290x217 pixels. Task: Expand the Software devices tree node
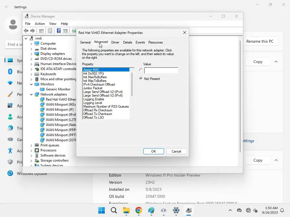click(31, 156)
